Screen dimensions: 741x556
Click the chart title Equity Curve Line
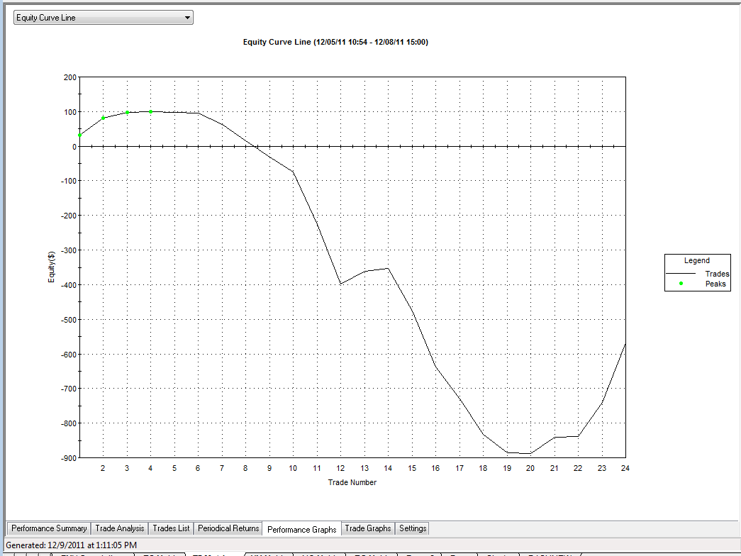[x=335, y=42]
